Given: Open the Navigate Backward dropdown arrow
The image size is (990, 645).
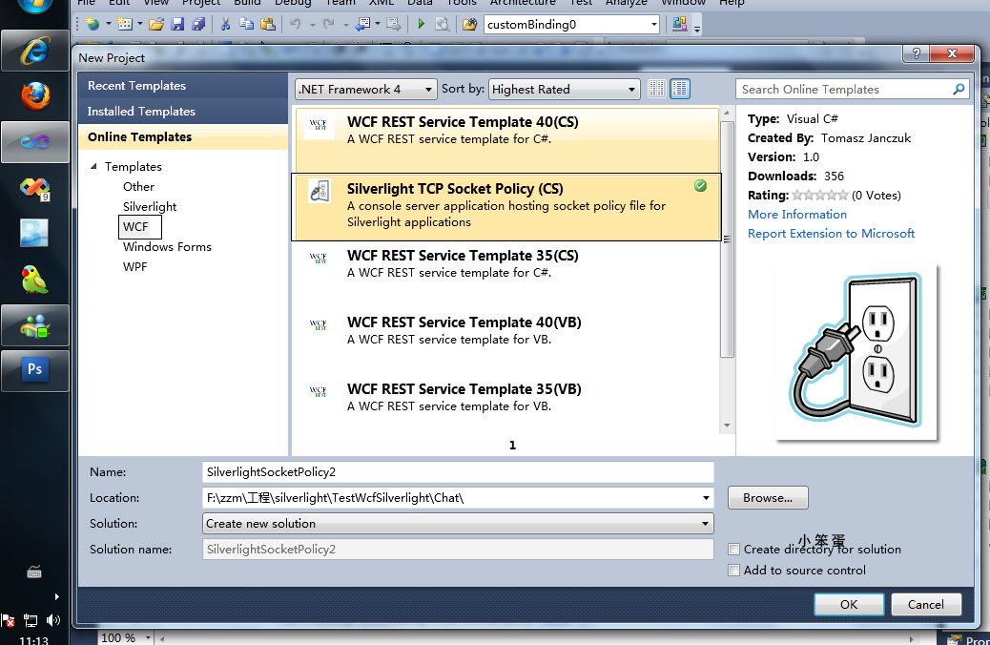Looking at the screenshot, I should click(378, 25).
